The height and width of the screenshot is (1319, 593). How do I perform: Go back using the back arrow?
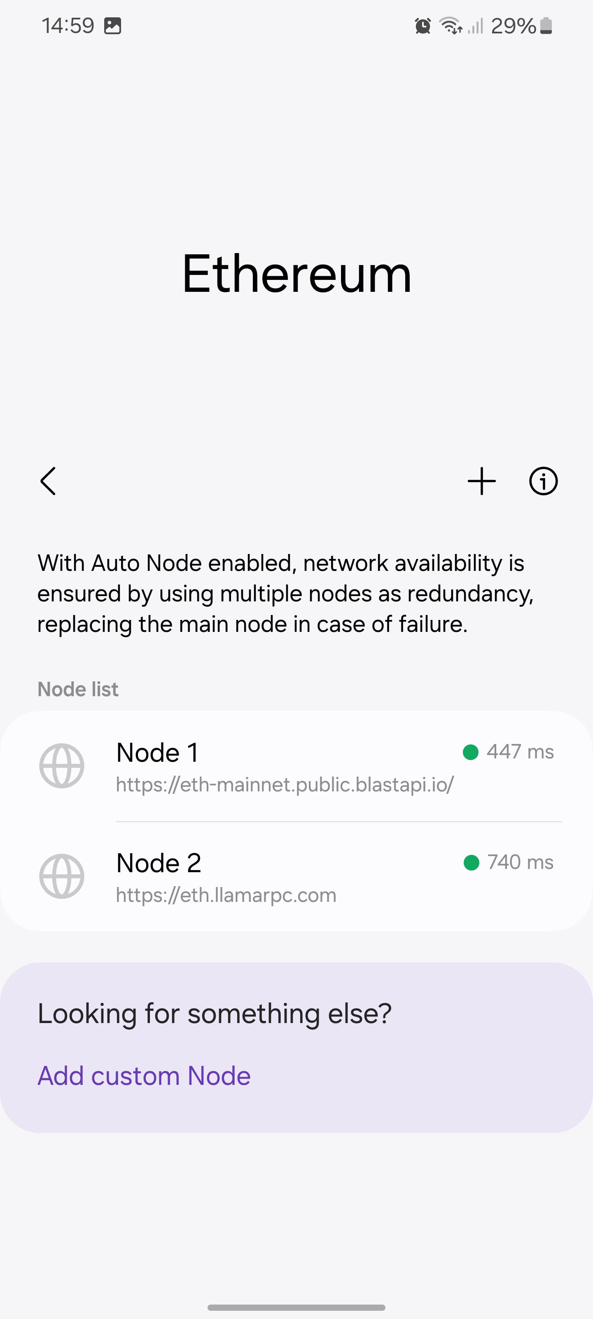48,481
